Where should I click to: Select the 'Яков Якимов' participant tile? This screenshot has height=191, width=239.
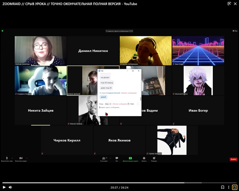119,140
